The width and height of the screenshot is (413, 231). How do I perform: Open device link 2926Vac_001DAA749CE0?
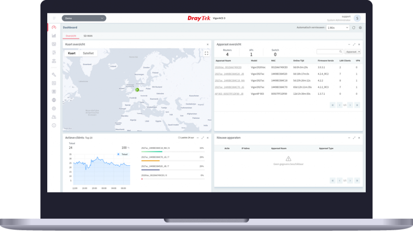(x=228, y=67)
